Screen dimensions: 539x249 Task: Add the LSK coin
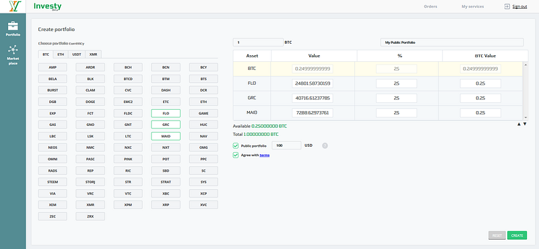[90, 136]
